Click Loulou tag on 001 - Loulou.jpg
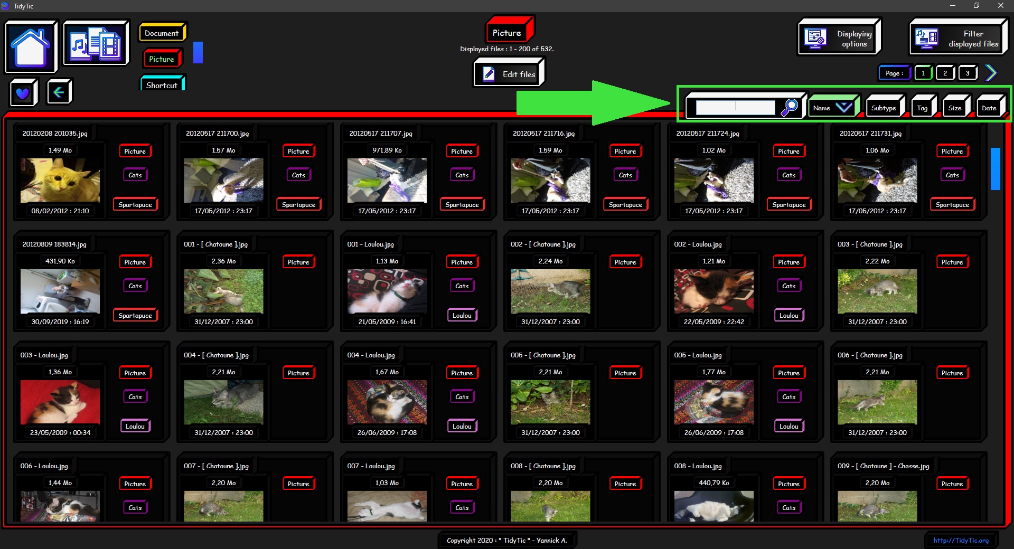Viewport: 1014px width, 549px height. 462,315
